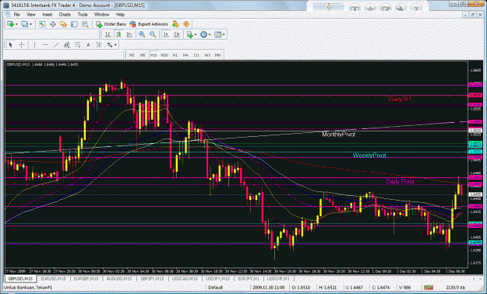Click the orange diamond toolbar icon
487x294 pixels.
tap(186, 24)
